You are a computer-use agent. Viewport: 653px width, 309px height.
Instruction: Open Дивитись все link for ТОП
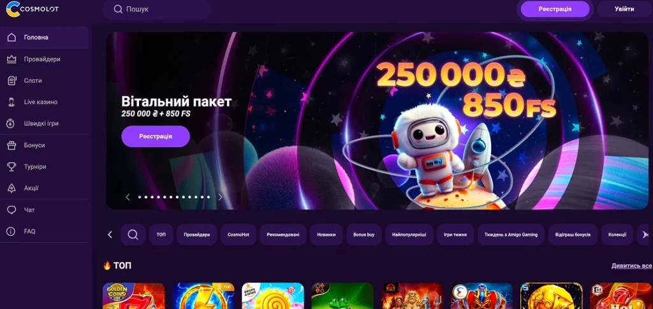click(631, 266)
